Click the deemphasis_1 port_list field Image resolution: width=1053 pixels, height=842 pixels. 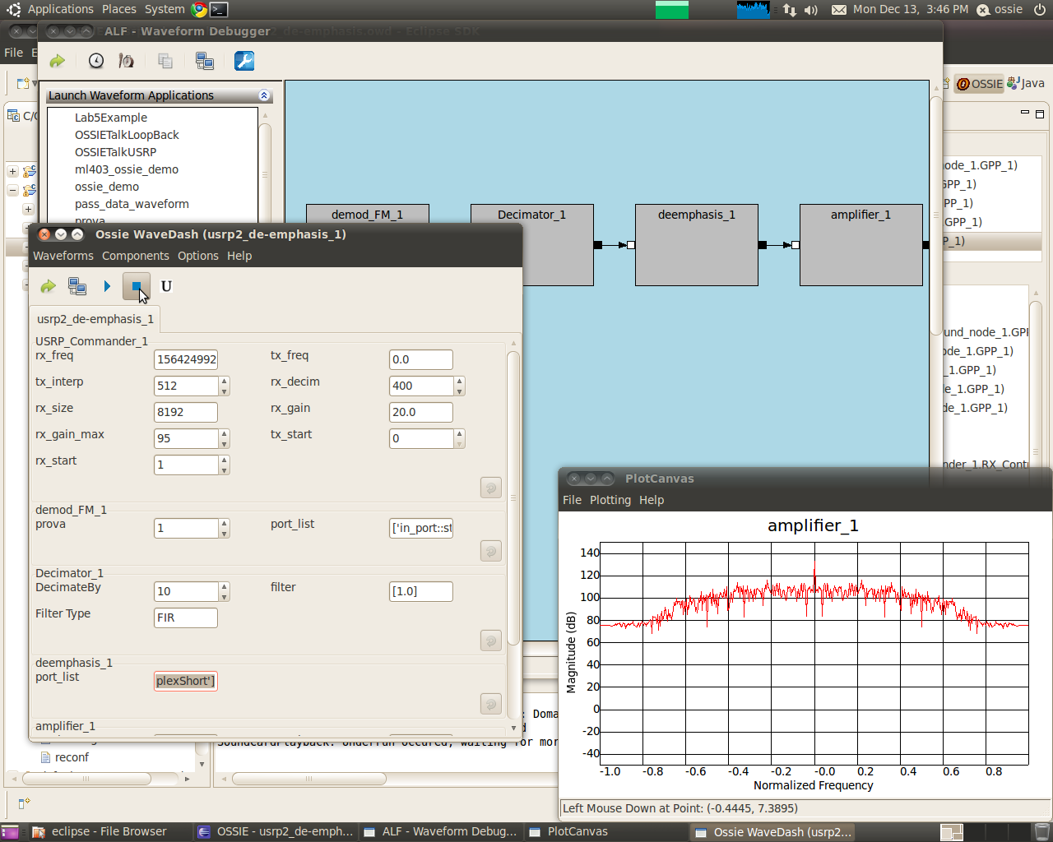[186, 681]
